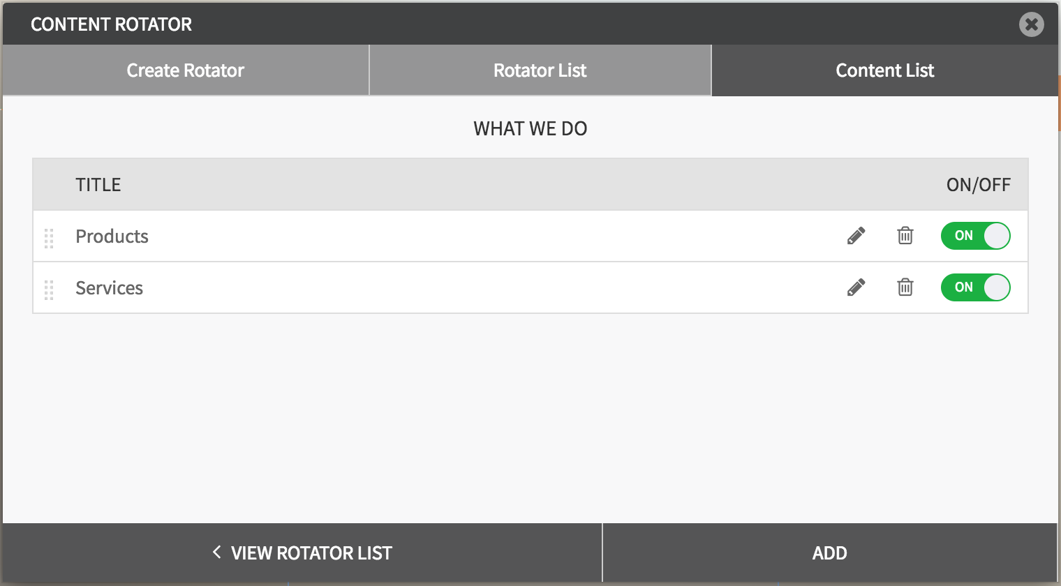Open the Rotator List tab
Image resolution: width=1061 pixels, height=586 pixels.
[540, 70]
